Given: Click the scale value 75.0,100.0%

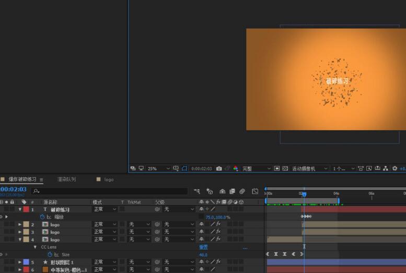Looking at the screenshot, I should pyautogui.click(x=218, y=217).
